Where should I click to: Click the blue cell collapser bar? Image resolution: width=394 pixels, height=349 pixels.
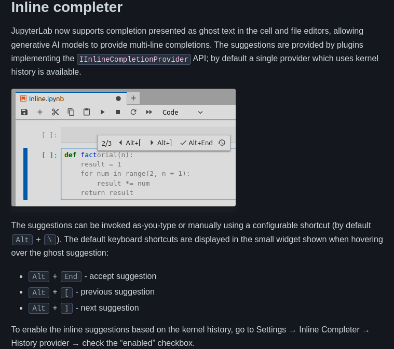[x=25, y=174]
